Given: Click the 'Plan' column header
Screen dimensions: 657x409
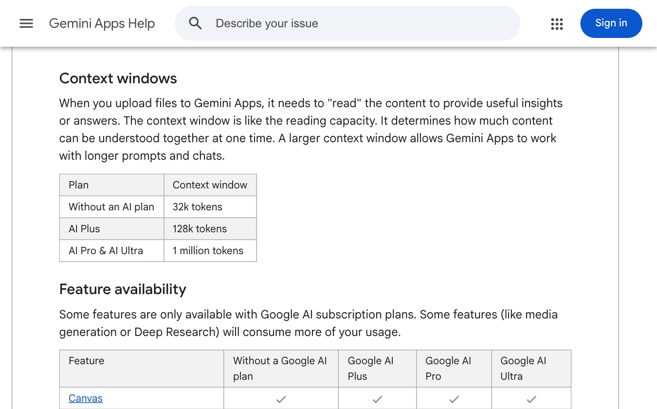Looking at the screenshot, I should point(112,185).
